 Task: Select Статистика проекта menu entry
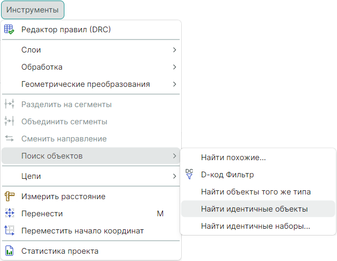[60, 251]
